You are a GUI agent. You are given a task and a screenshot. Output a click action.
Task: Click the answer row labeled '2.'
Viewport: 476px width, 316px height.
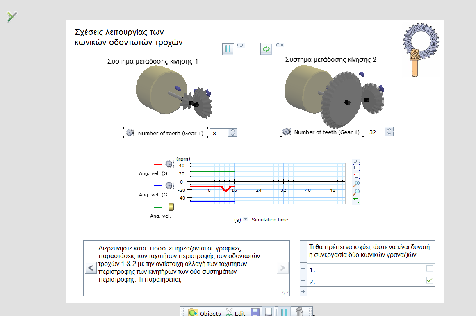tap(371, 281)
